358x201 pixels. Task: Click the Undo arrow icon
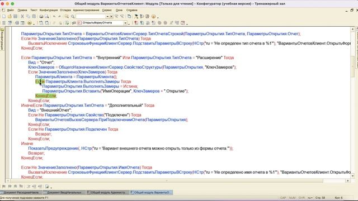point(54,16)
